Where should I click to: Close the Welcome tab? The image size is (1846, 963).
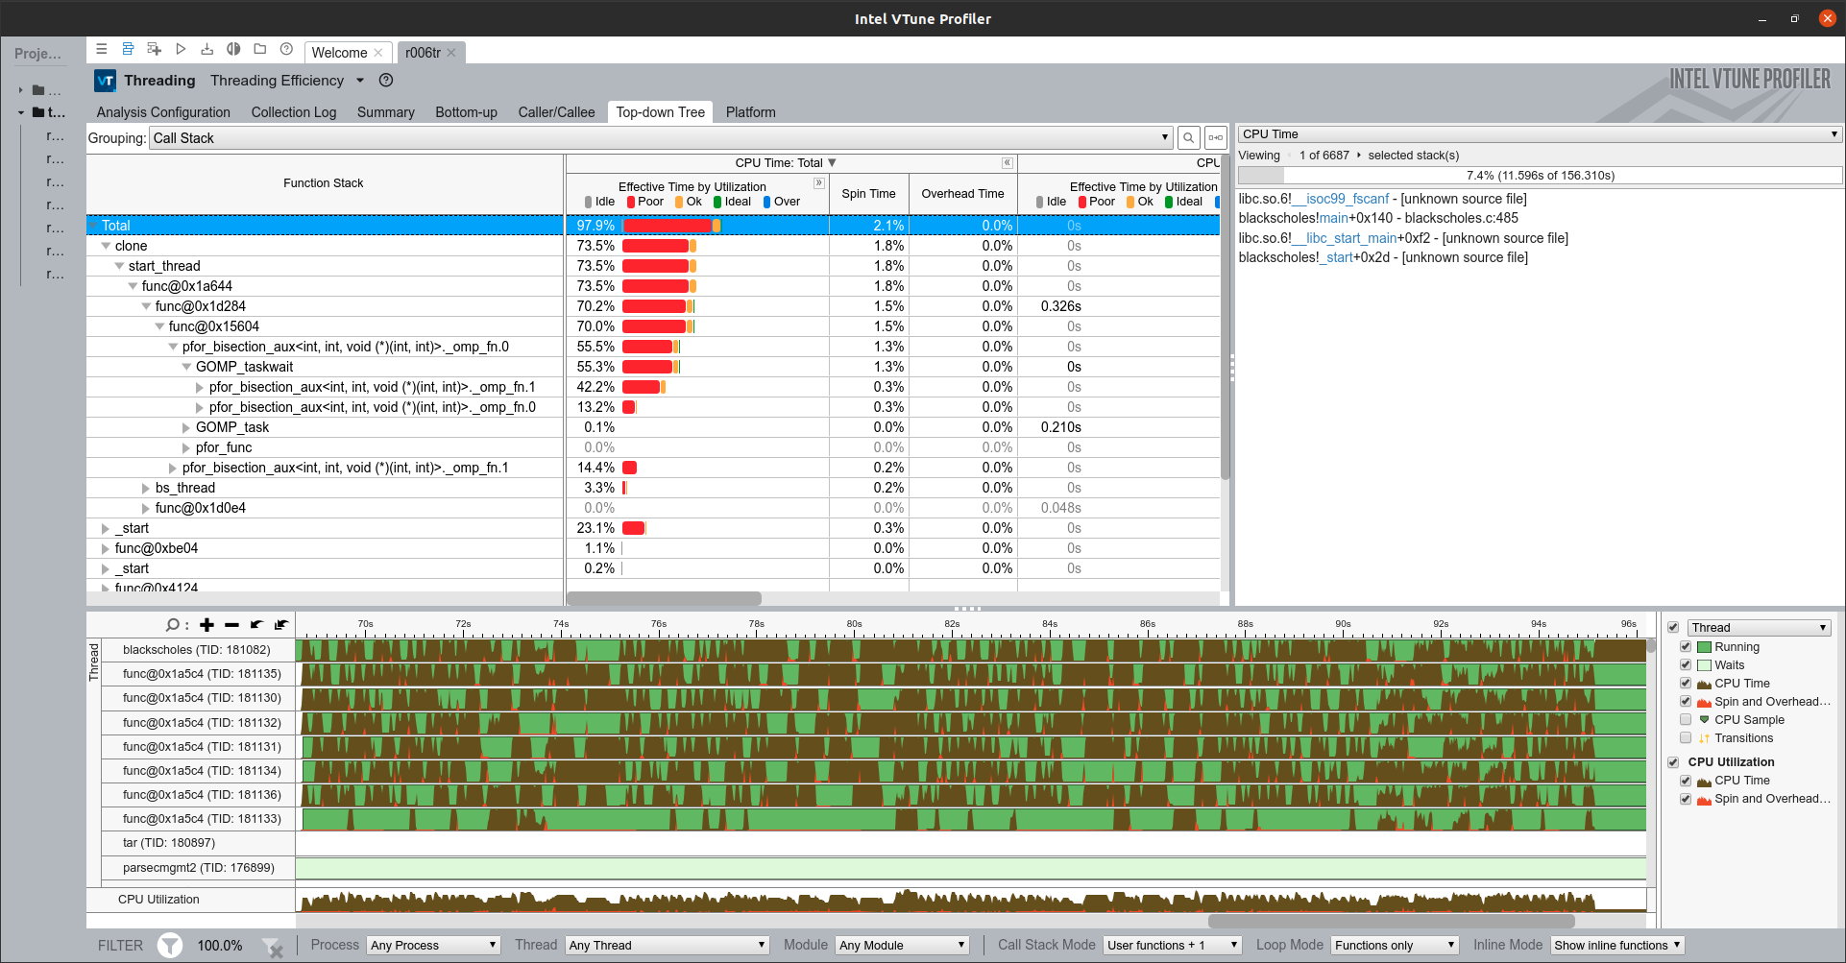click(378, 53)
